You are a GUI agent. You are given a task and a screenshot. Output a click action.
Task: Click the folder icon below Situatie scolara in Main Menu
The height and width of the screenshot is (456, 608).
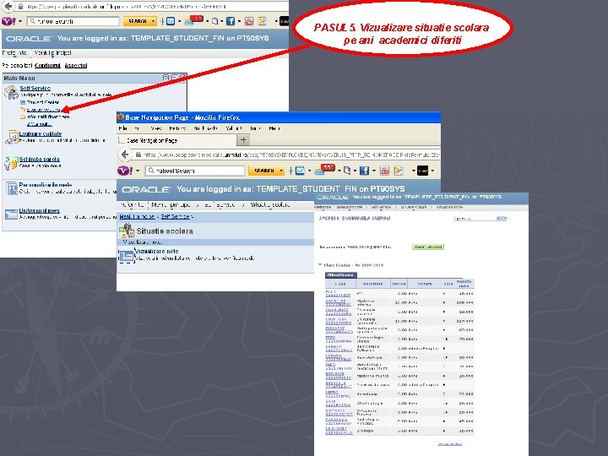click(23, 117)
